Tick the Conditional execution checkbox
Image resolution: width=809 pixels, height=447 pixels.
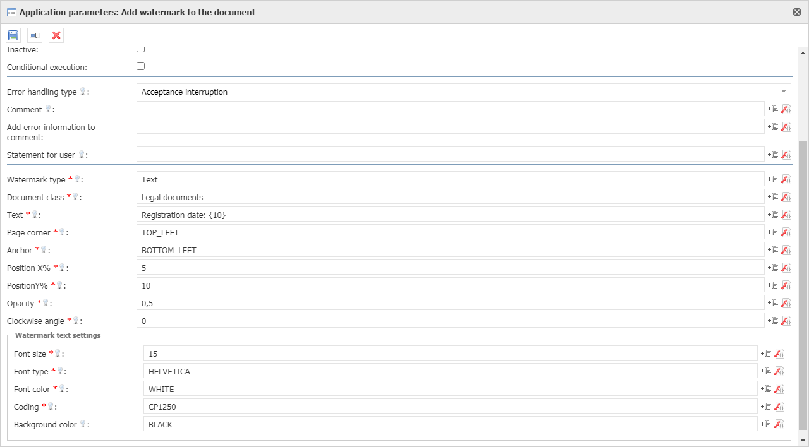tap(141, 66)
